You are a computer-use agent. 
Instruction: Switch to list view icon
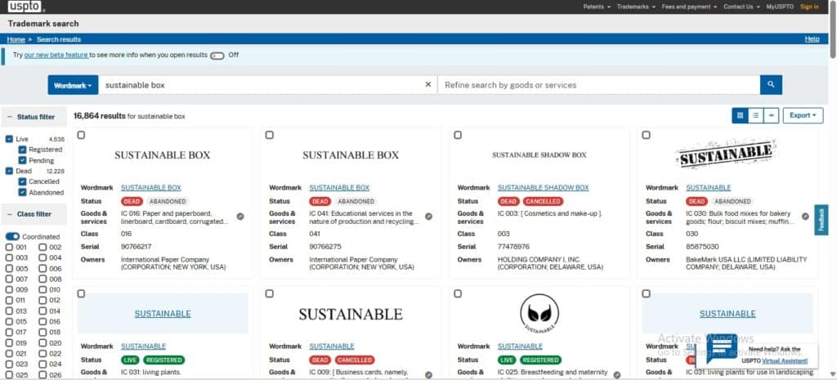(x=755, y=115)
